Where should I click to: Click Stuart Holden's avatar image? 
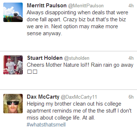pyautogui.click(x=13, y=65)
